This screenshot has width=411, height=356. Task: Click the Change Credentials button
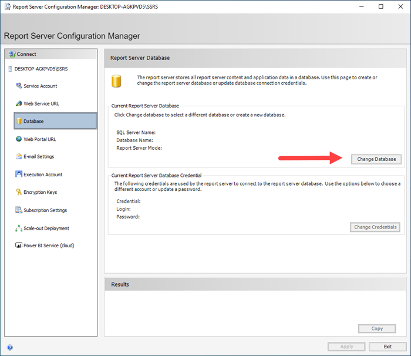(375, 227)
